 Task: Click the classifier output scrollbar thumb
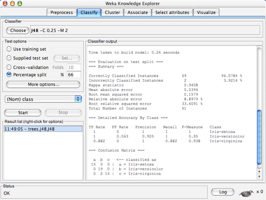tap(259, 137)
